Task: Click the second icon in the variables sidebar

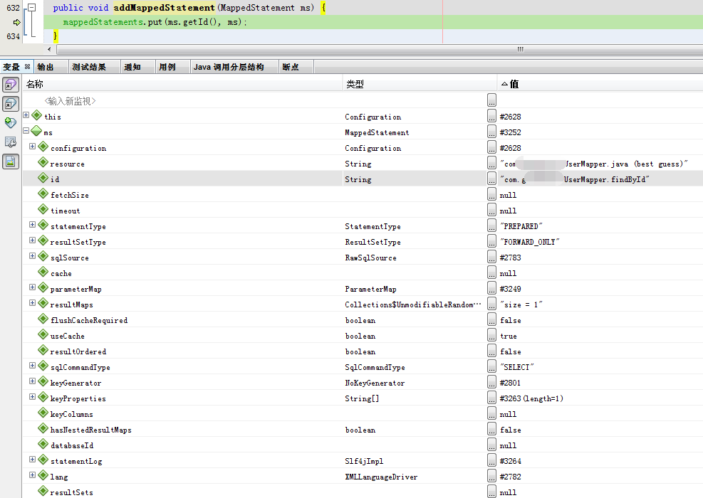Action: pos(10,104)
